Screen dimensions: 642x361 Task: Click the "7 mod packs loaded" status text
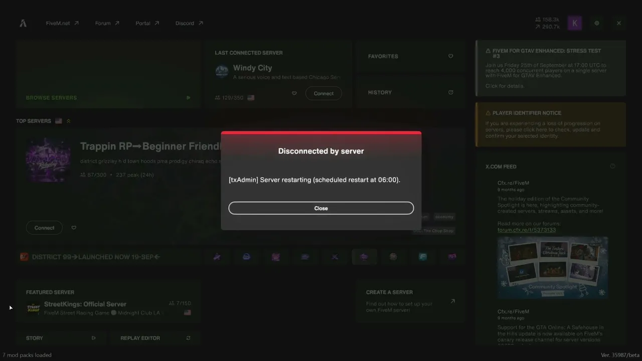[27, 355]
